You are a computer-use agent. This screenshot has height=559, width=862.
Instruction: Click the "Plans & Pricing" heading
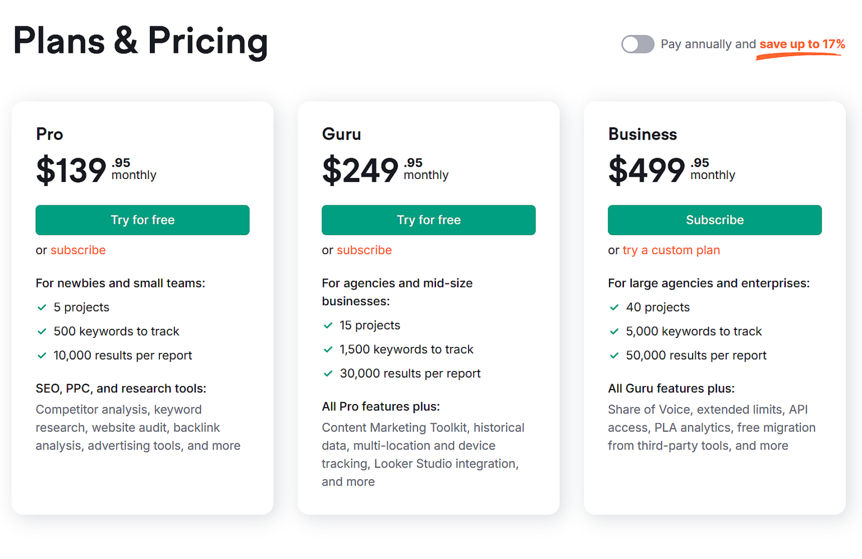pos(140,42)
